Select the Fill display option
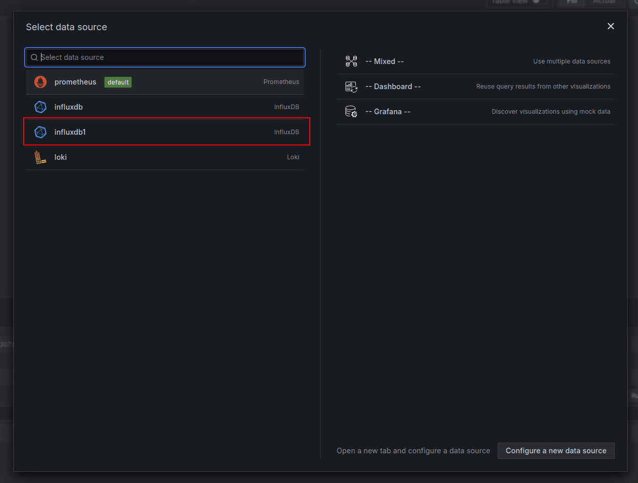This screenshot has width=638, height=483. pos(571,2)
